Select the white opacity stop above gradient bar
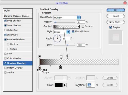This screenshot has height=95, width=128. click(x=61, y=57)
